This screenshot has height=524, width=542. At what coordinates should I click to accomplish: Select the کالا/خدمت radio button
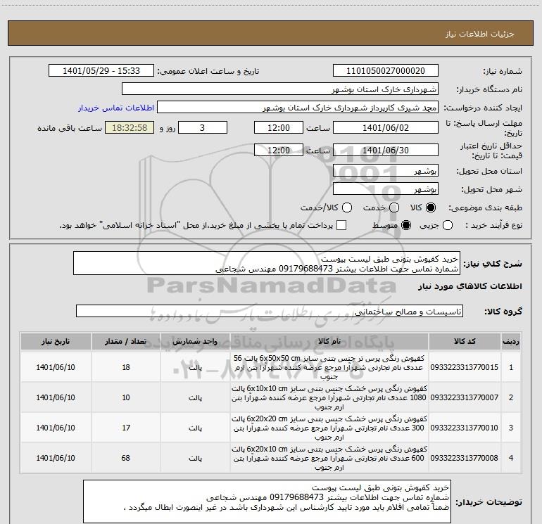(x=347, y=207)
